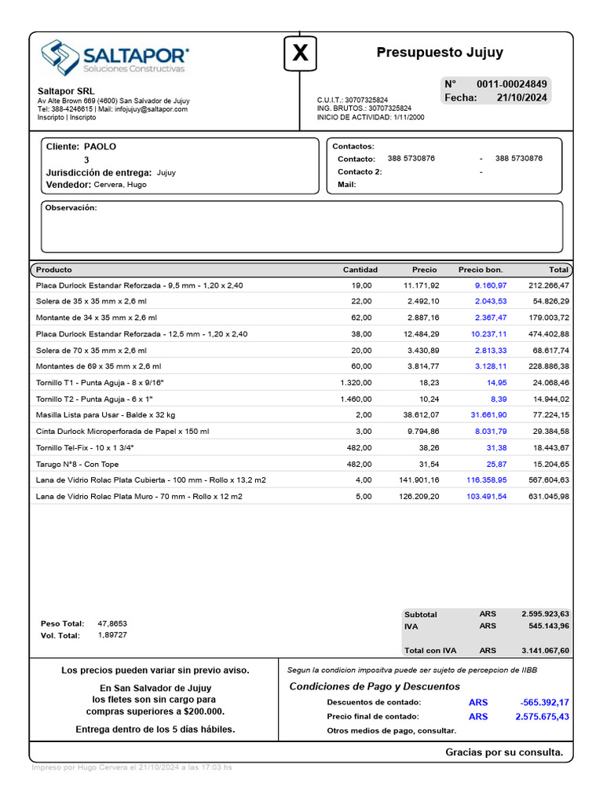Click Total con IVA amount 3.141.067,60
Image resolution: width=603 pixels, height=805 pixels.
pos(545,651)
